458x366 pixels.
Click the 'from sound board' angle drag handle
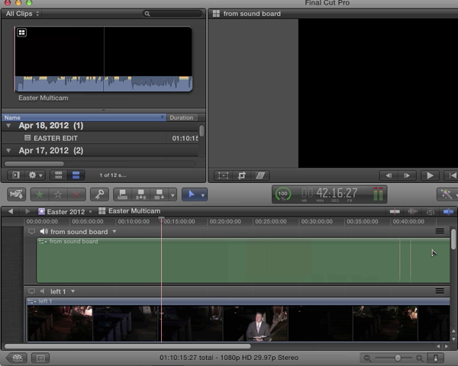coord(440,231)
